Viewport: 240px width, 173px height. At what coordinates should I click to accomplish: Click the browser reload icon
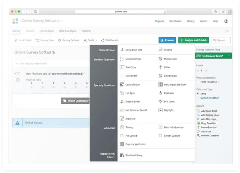pos(165,11)
